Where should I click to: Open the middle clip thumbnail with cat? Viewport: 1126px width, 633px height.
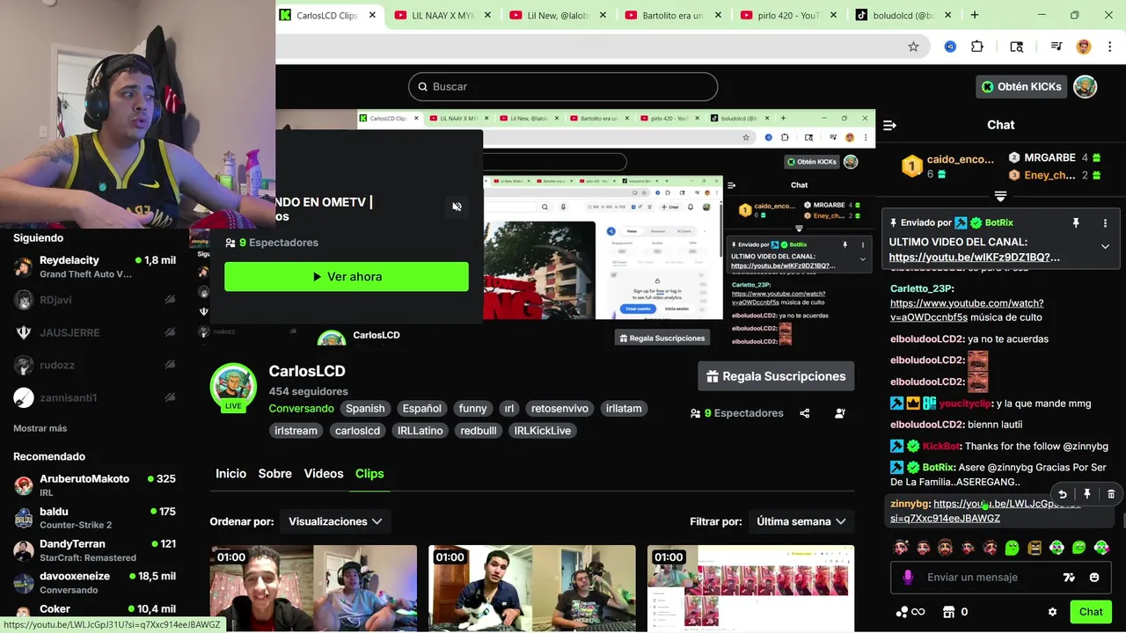click(532, 587)
